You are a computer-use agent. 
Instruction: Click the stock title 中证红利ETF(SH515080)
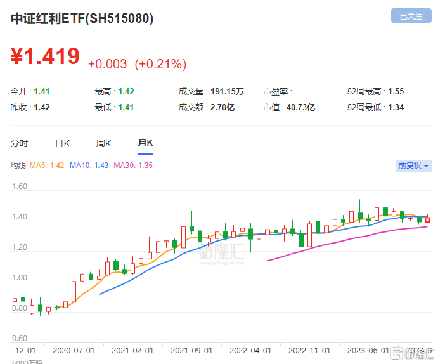click(x=82, y=19)
